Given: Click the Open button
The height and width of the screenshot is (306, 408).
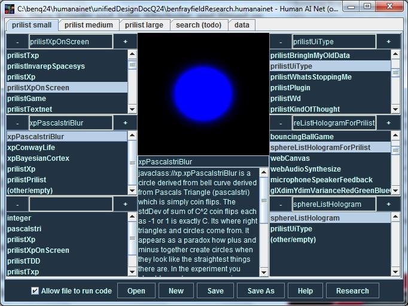Looking at the screenshot, I should point(136,290).
